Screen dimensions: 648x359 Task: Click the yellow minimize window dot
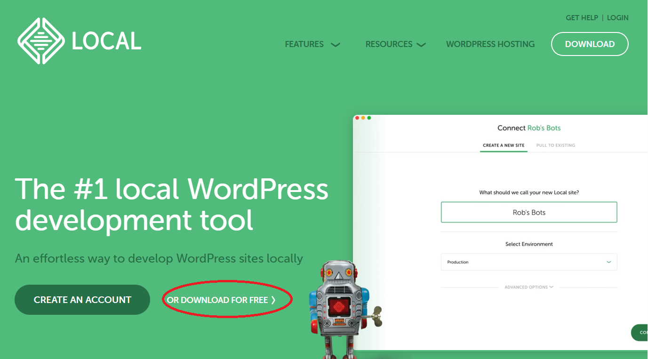click(x=363, y=118)
